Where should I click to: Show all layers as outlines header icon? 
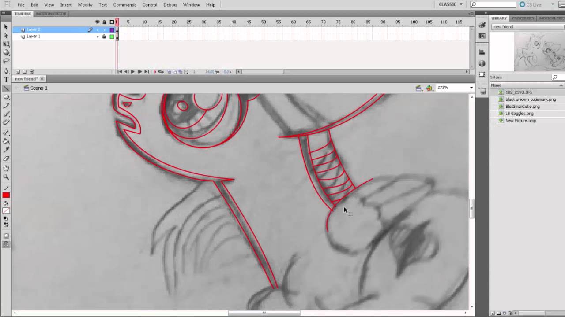point(112,22)
